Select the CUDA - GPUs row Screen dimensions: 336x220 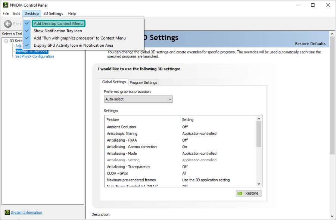pyautogui.click(x=180, y=173)
